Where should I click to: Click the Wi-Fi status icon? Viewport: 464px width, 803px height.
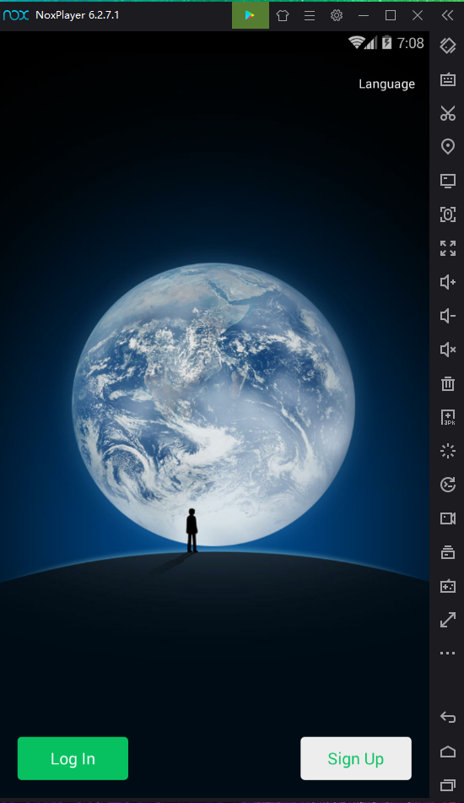pos(356,42)
